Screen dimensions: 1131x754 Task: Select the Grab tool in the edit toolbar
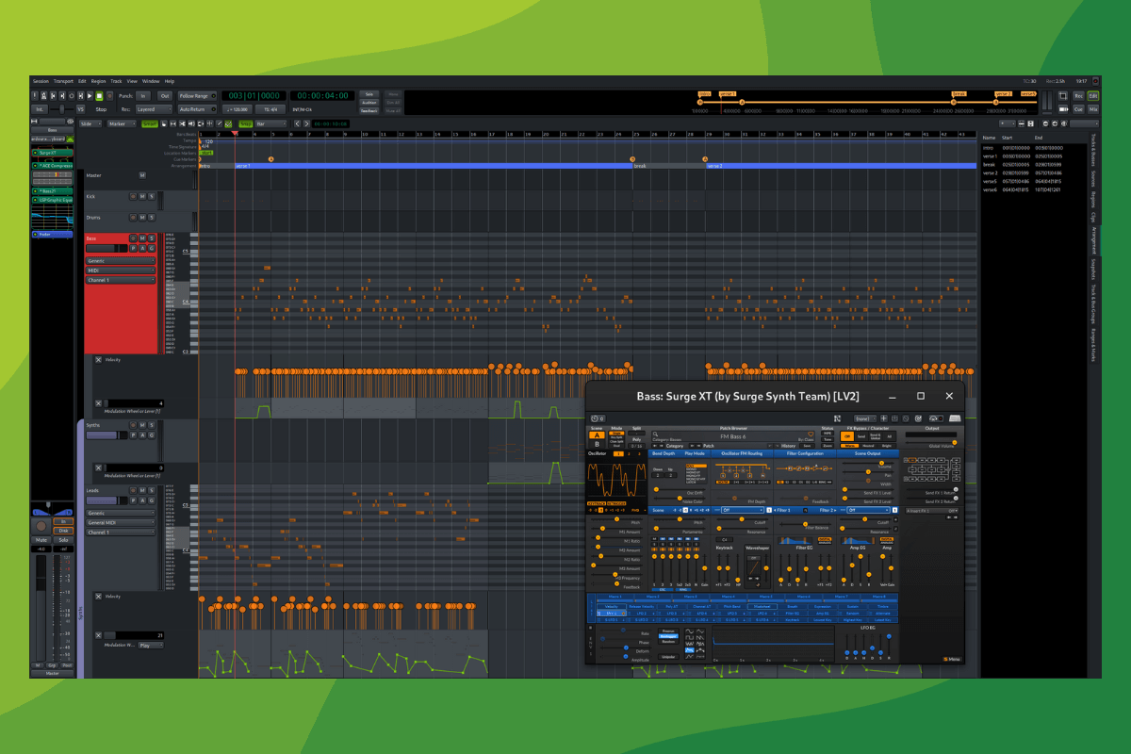point(162,122)
